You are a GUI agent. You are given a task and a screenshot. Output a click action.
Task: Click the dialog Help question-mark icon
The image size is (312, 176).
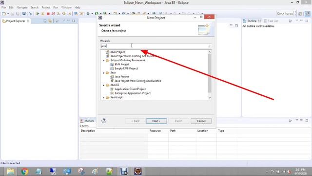[104, 121]
